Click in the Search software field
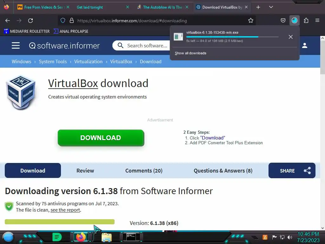The image size is (325, 244). point(147,45)
